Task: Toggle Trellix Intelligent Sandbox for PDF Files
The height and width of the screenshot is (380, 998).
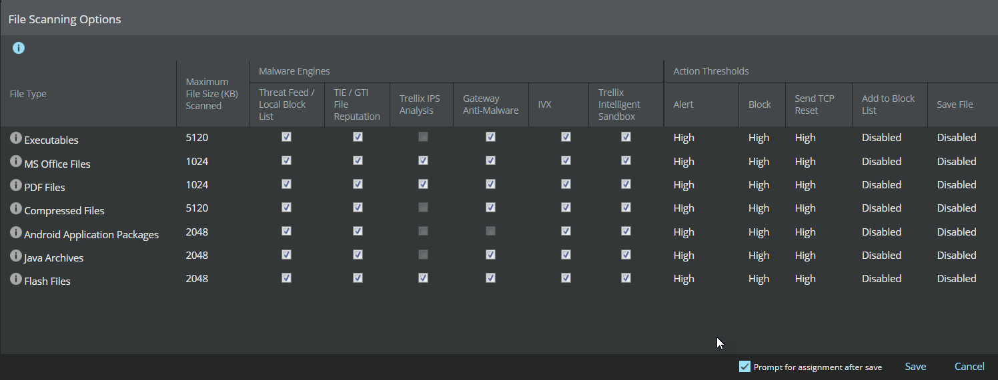Action: [626, 184]
